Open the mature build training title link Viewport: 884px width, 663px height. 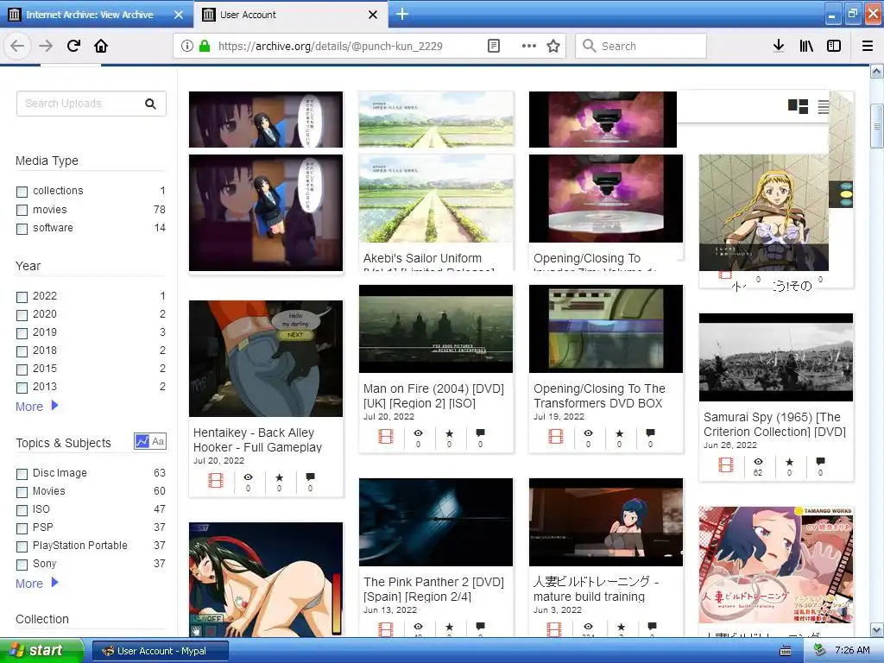tap(597, 589)
